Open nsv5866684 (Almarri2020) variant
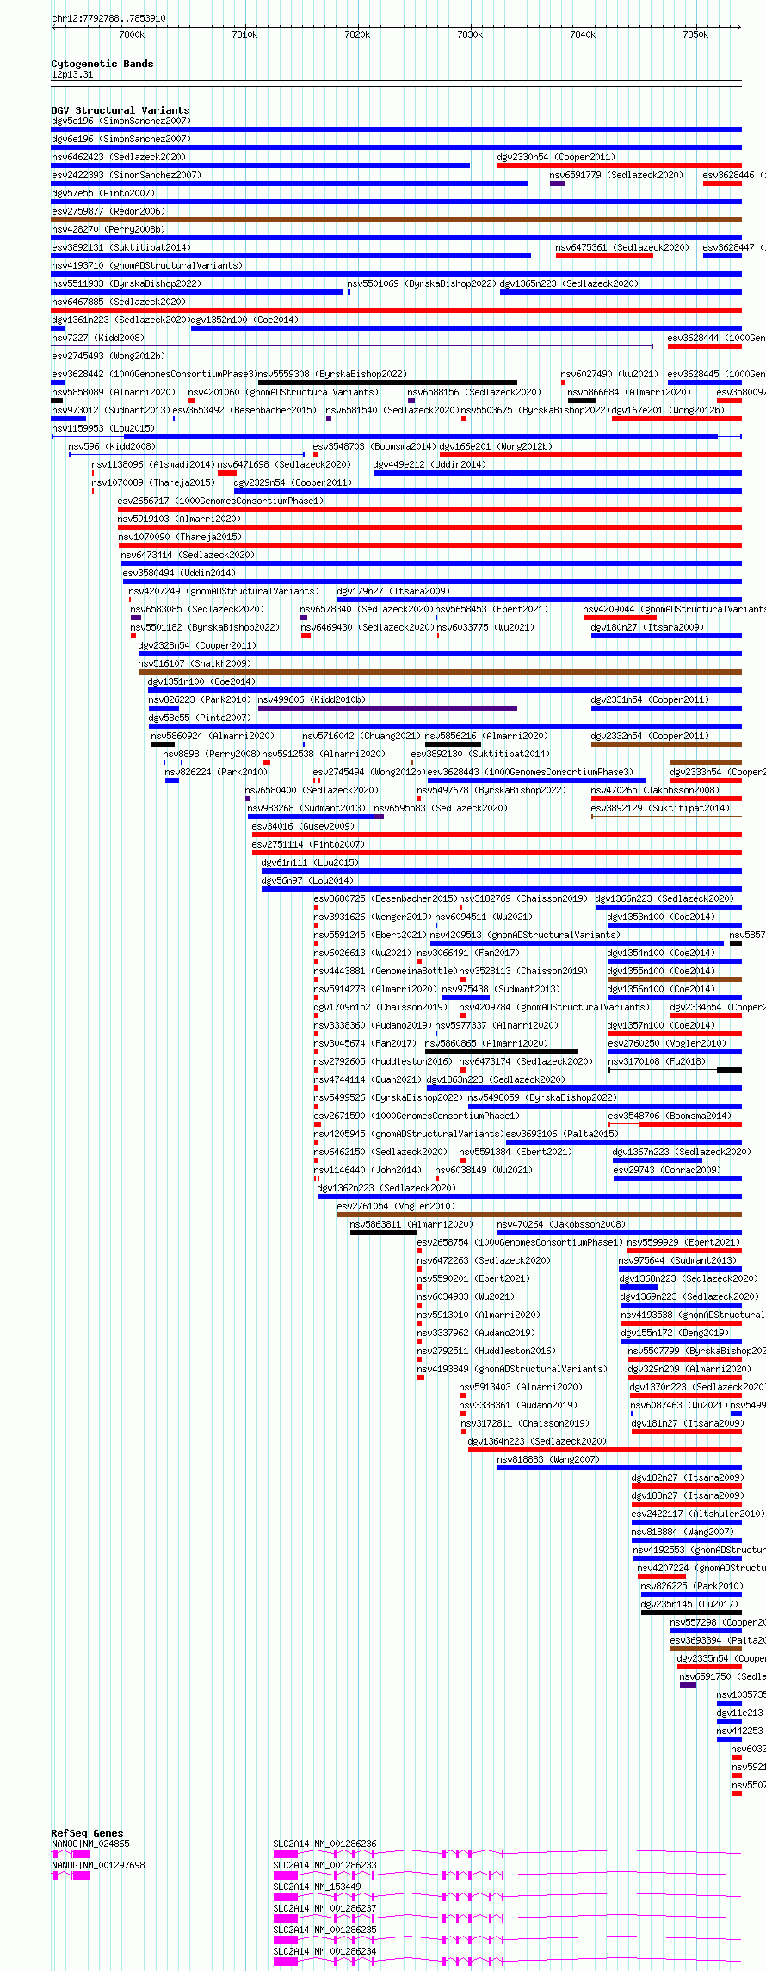The image size is (766, 1971). [629, 393]
